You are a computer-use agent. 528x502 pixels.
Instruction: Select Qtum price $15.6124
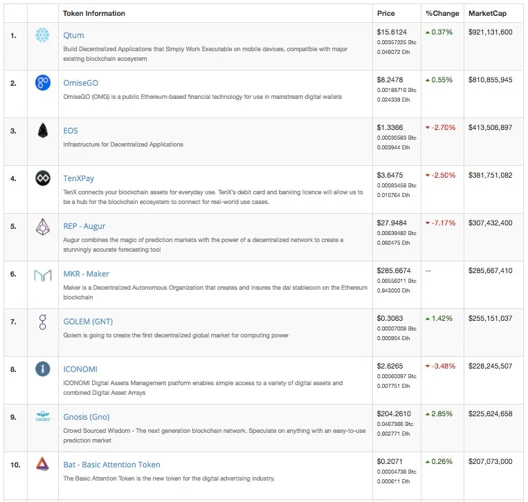392,32
